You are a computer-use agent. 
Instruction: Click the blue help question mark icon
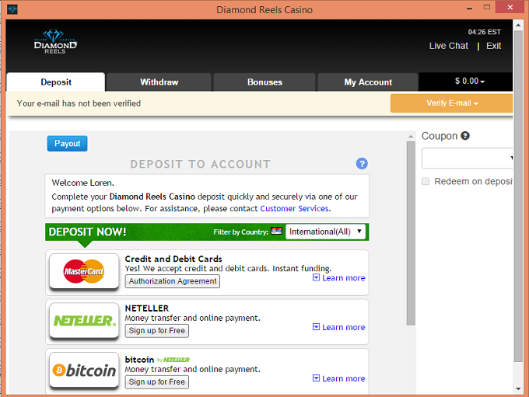[362, 164]
